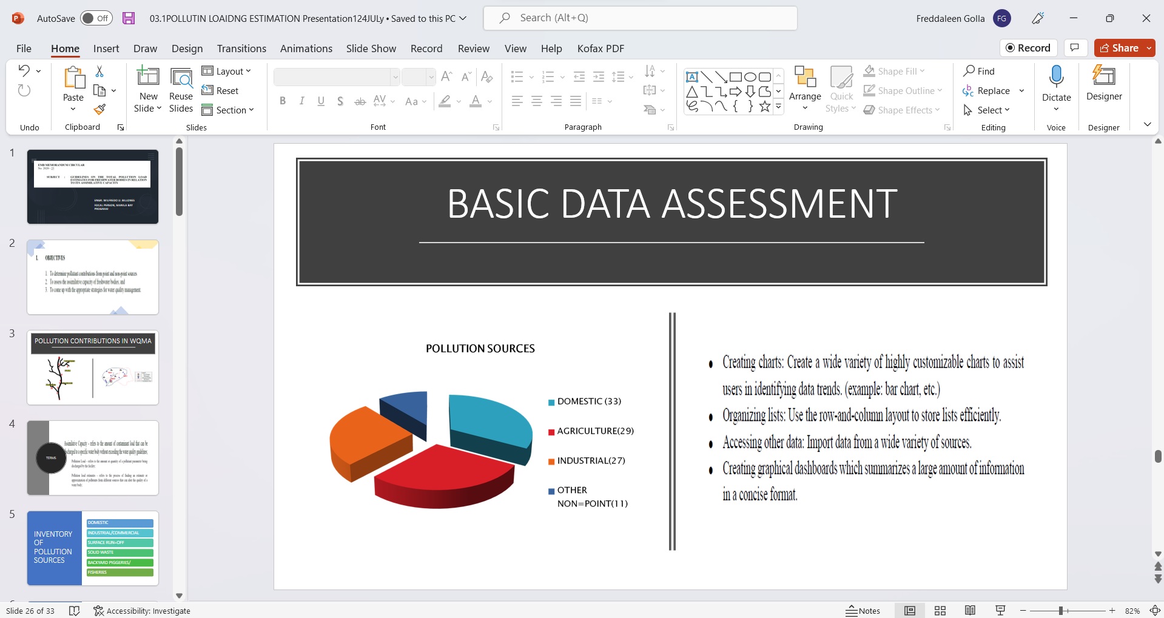Toggle Bold formatting

point(283,101)
